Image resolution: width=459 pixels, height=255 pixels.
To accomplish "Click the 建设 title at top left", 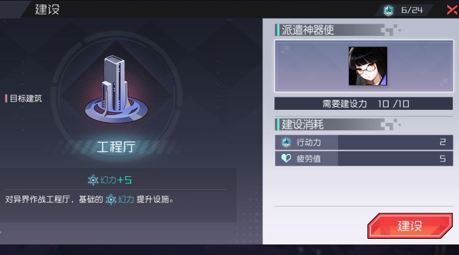I will point(47,9).
